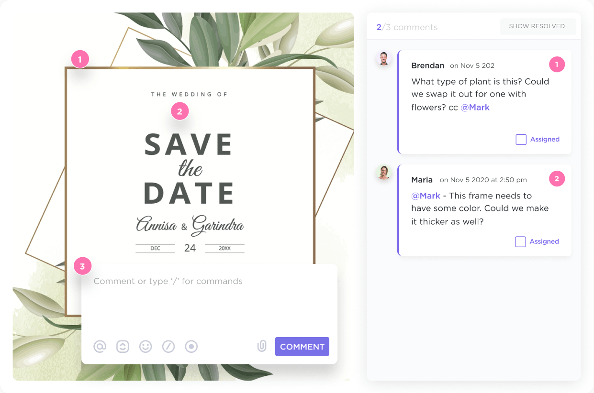
Task: Click the '2/3 comments' counter
Action: (407, 27)
